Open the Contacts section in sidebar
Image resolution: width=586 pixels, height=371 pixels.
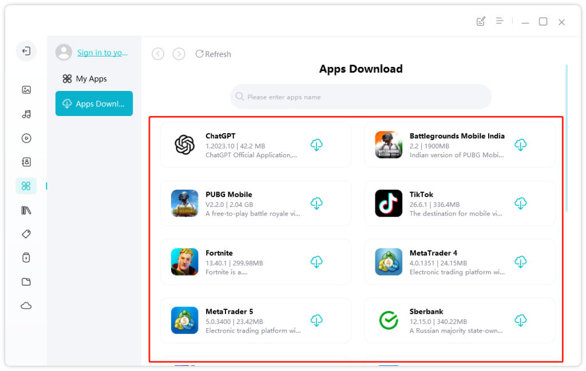pos(26,162)
